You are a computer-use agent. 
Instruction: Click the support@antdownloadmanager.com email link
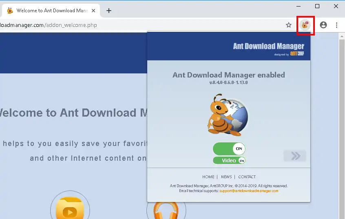249,191
